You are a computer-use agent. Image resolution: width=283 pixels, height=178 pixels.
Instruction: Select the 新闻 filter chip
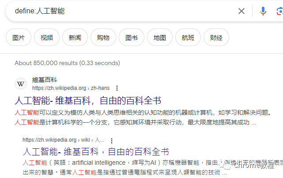[x=75, y=38]
